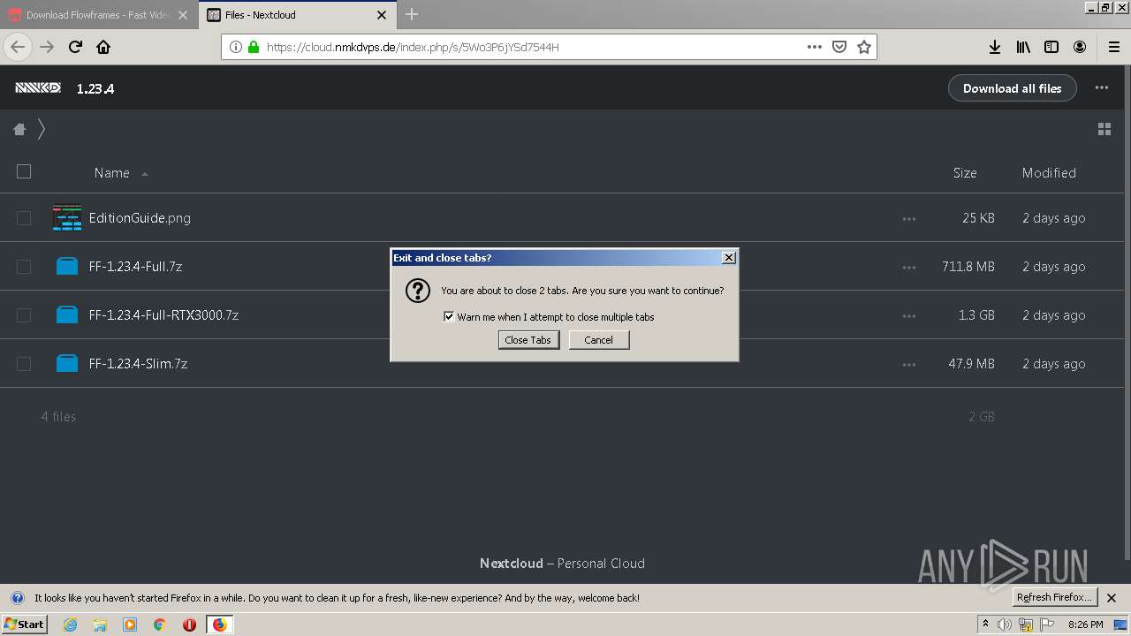The image size is (1131, 636).
Task: Cancel the Exit and close tabs dialog
Action: (x=598, y=340)
